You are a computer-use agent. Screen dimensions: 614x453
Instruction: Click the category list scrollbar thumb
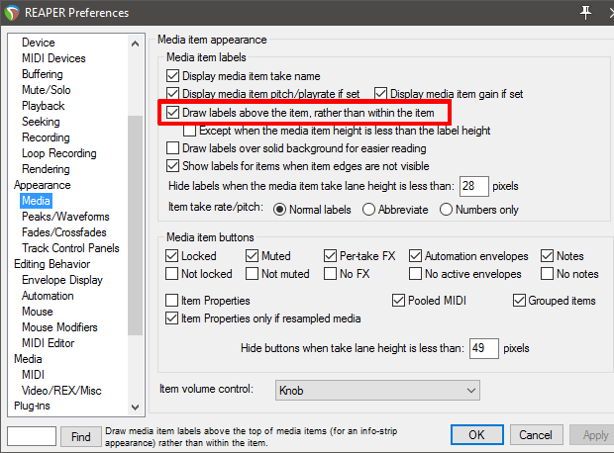(135, 226)
